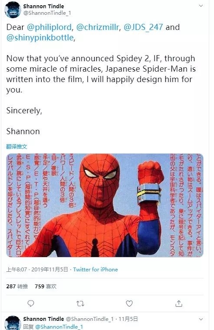Open avatar on the reply tweet below
This screenshot has height=330, width=214.
[13, 323]
